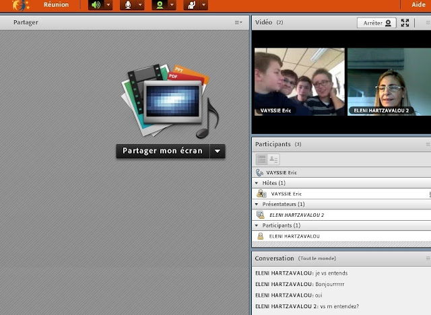Open the webcam options dropdown arrow
431x315 pixels.
(172, 5)
